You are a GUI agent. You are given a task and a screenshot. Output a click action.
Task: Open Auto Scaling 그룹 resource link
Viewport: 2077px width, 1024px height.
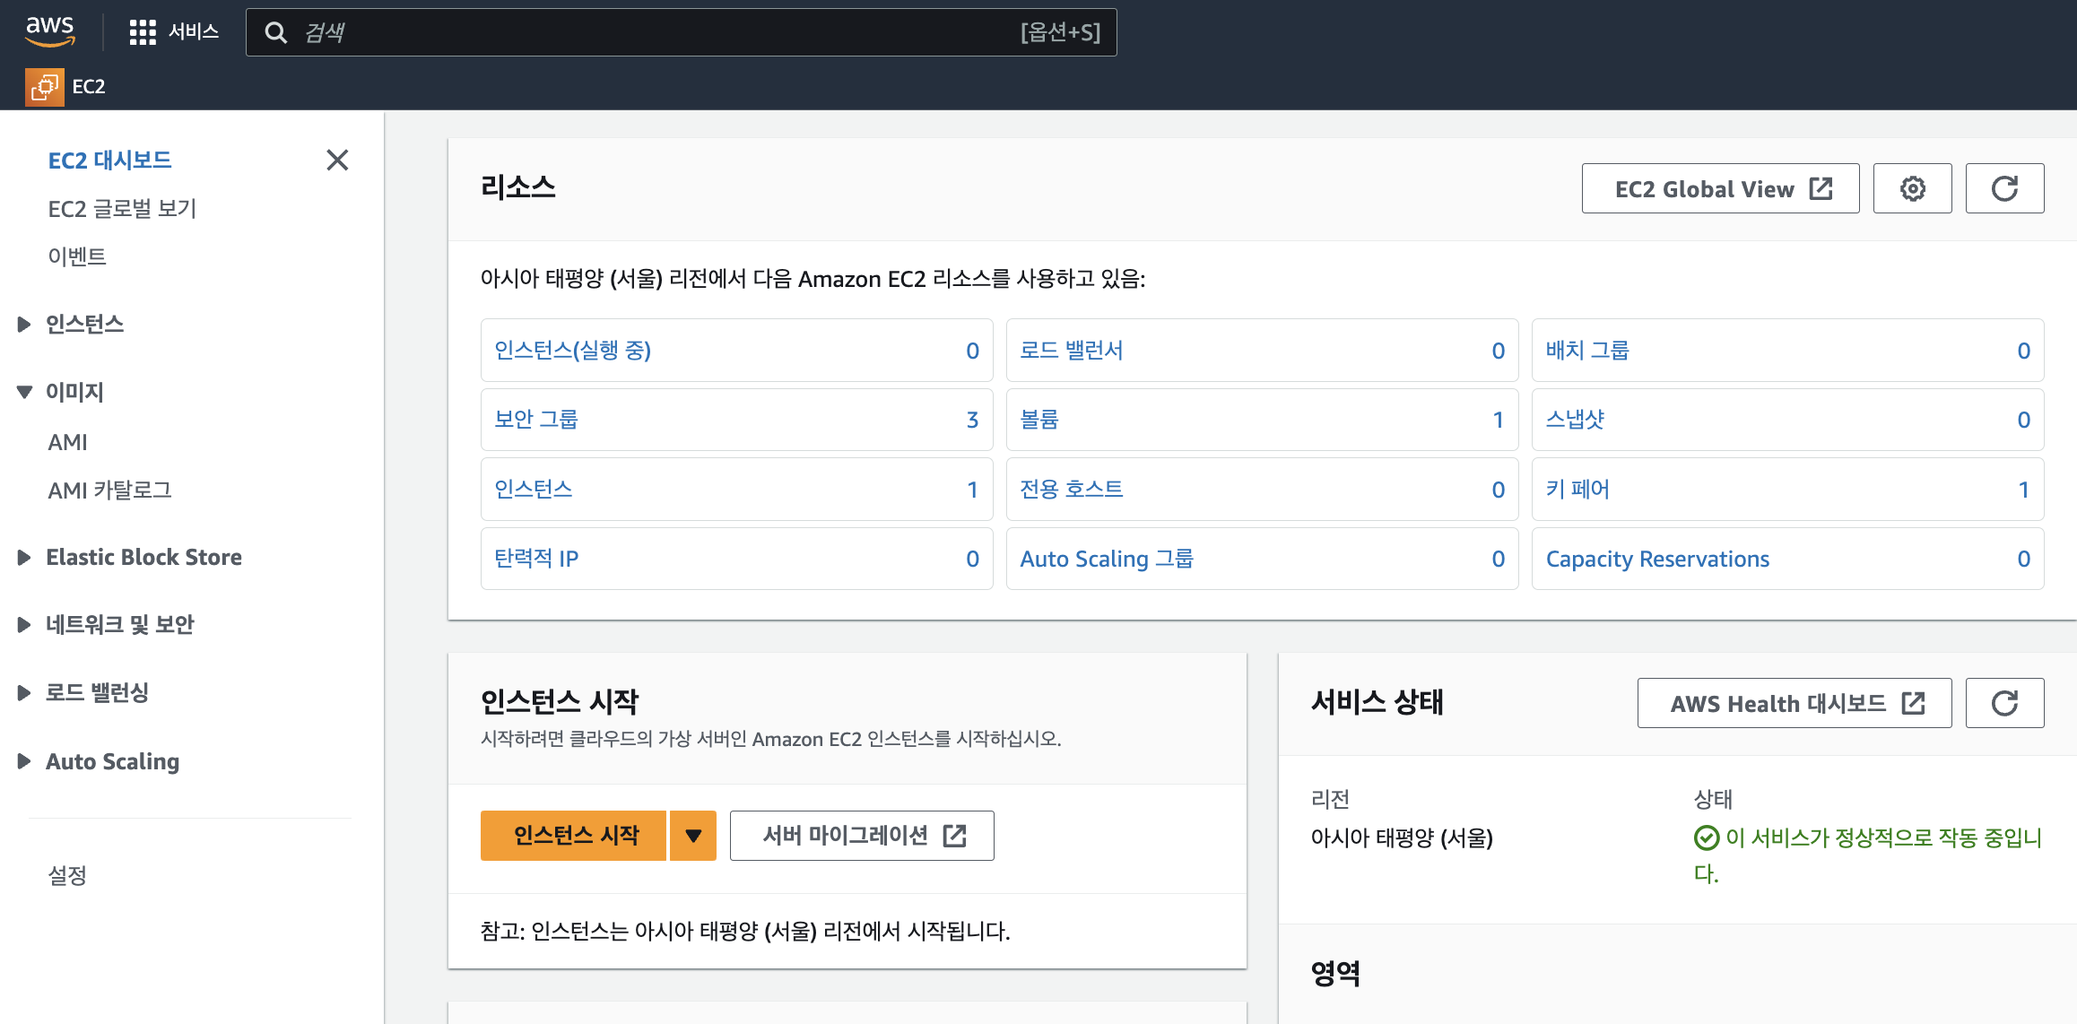1107,559
